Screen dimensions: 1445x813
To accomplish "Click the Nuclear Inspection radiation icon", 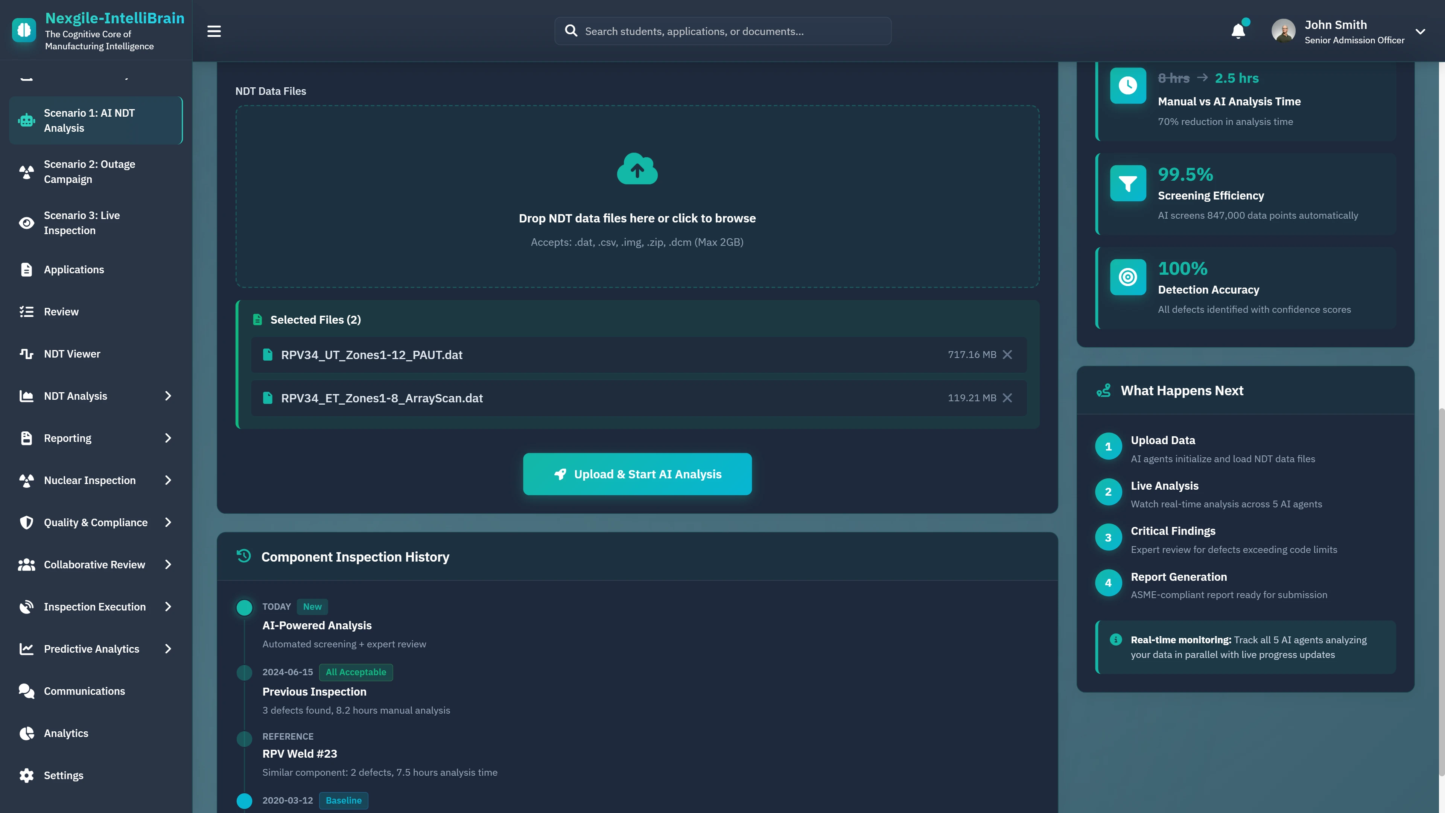I will point(26,480).
